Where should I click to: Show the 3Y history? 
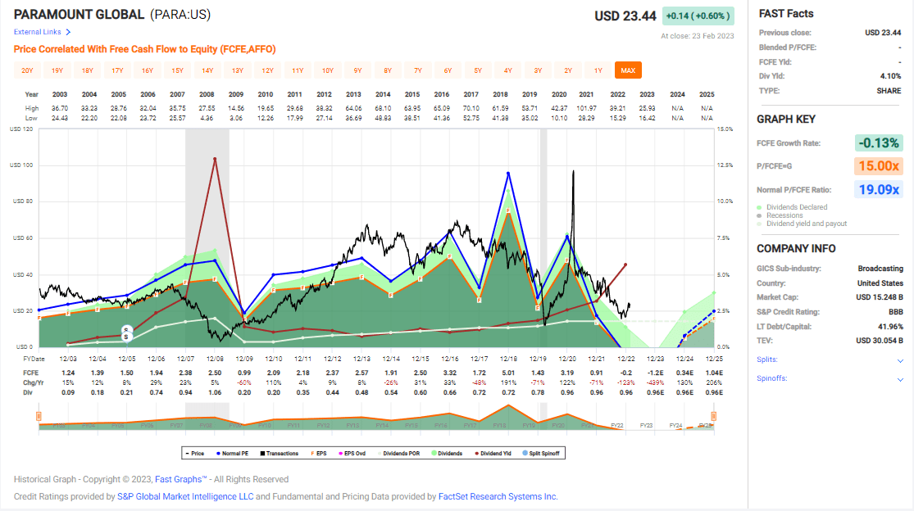coord(538,70)
